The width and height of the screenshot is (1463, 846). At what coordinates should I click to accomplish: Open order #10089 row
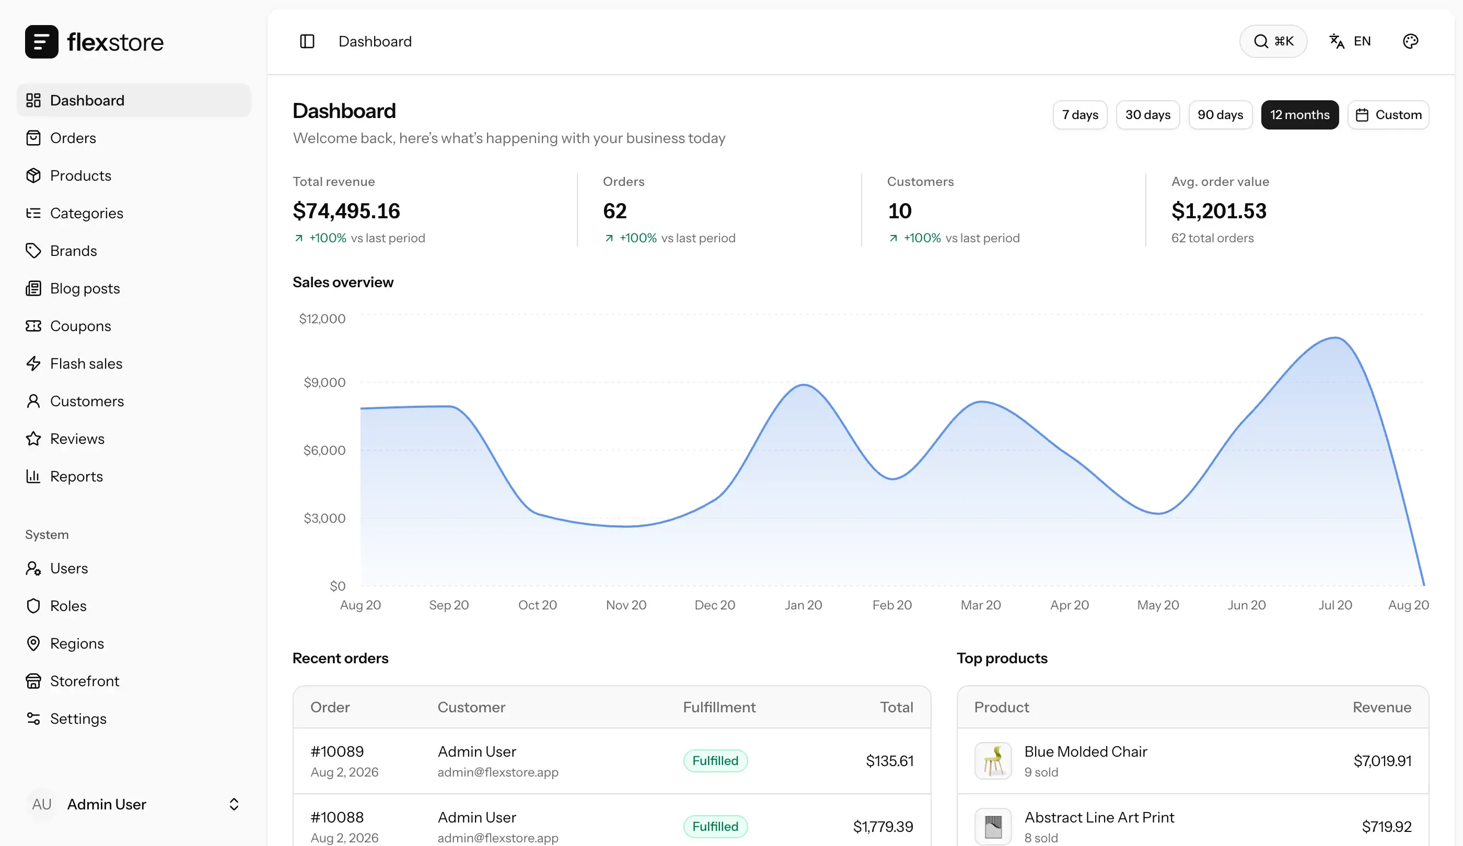click(612, 761)
